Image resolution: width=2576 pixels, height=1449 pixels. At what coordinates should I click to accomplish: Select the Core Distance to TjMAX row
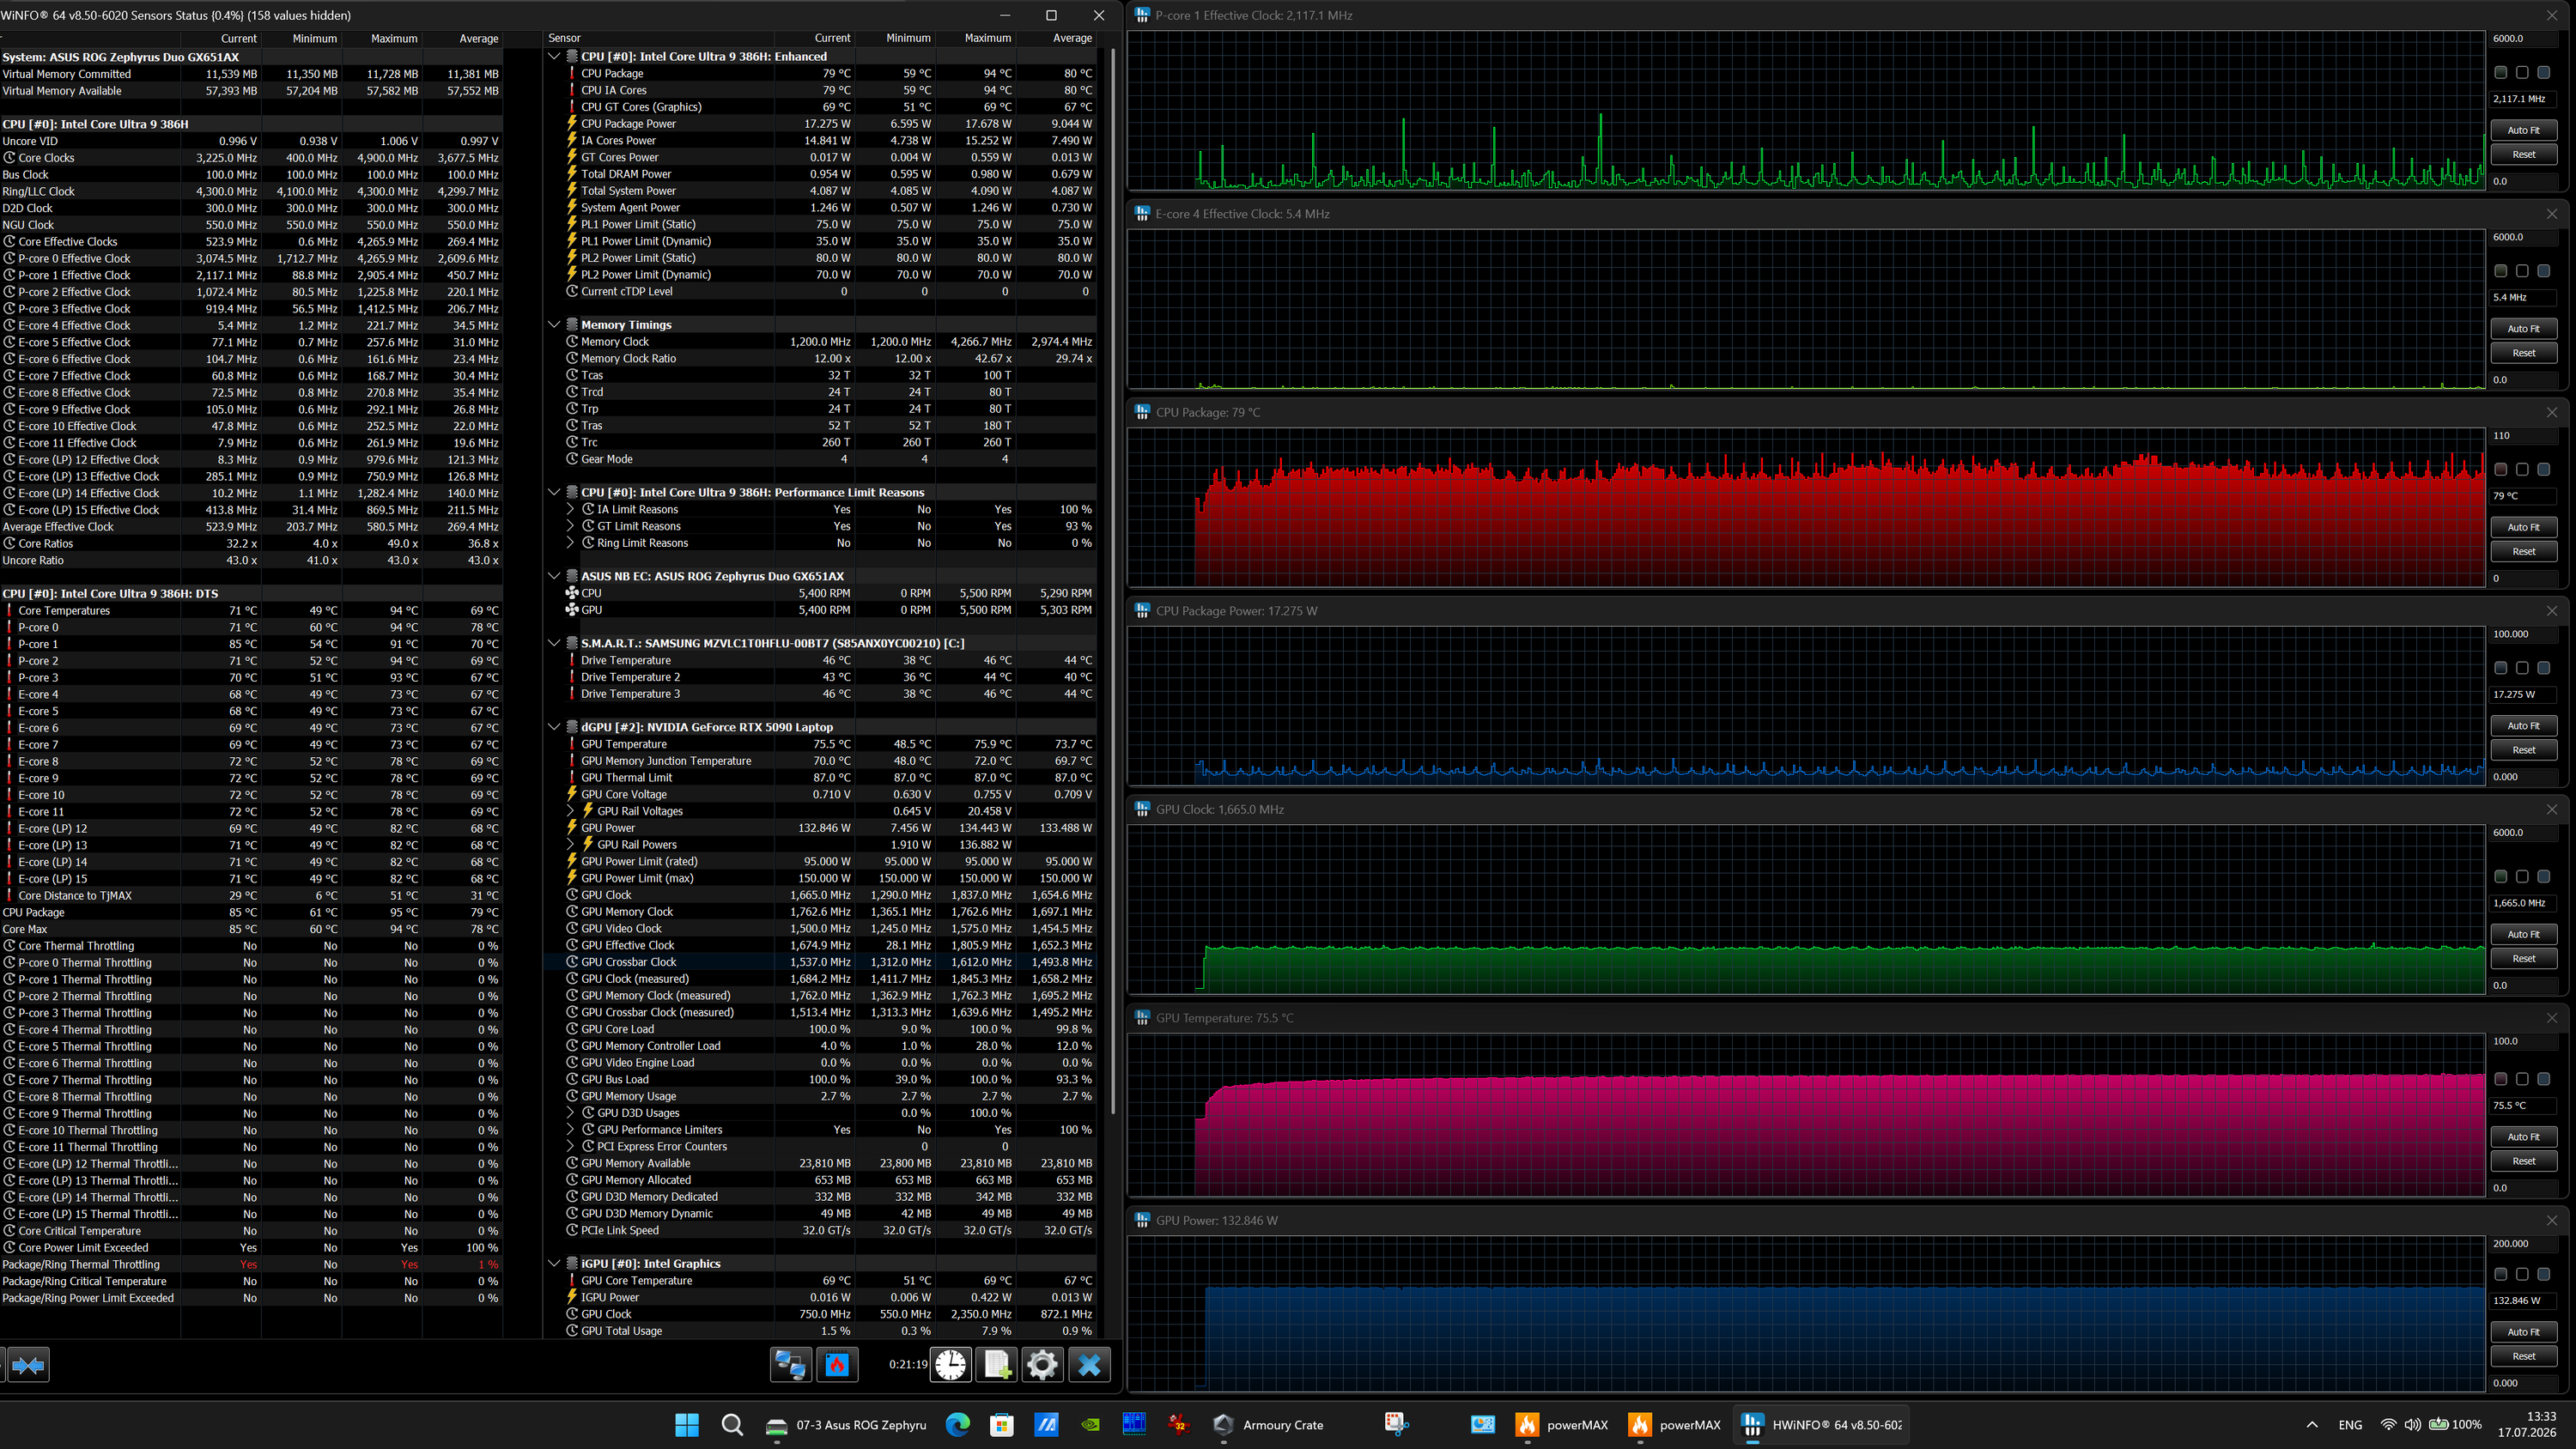click(251, 895)
